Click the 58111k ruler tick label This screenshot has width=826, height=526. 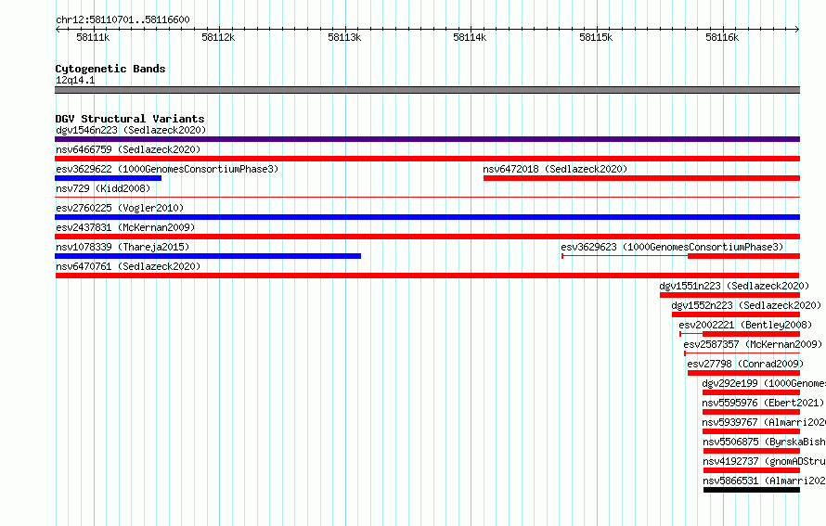coord(93,37)
